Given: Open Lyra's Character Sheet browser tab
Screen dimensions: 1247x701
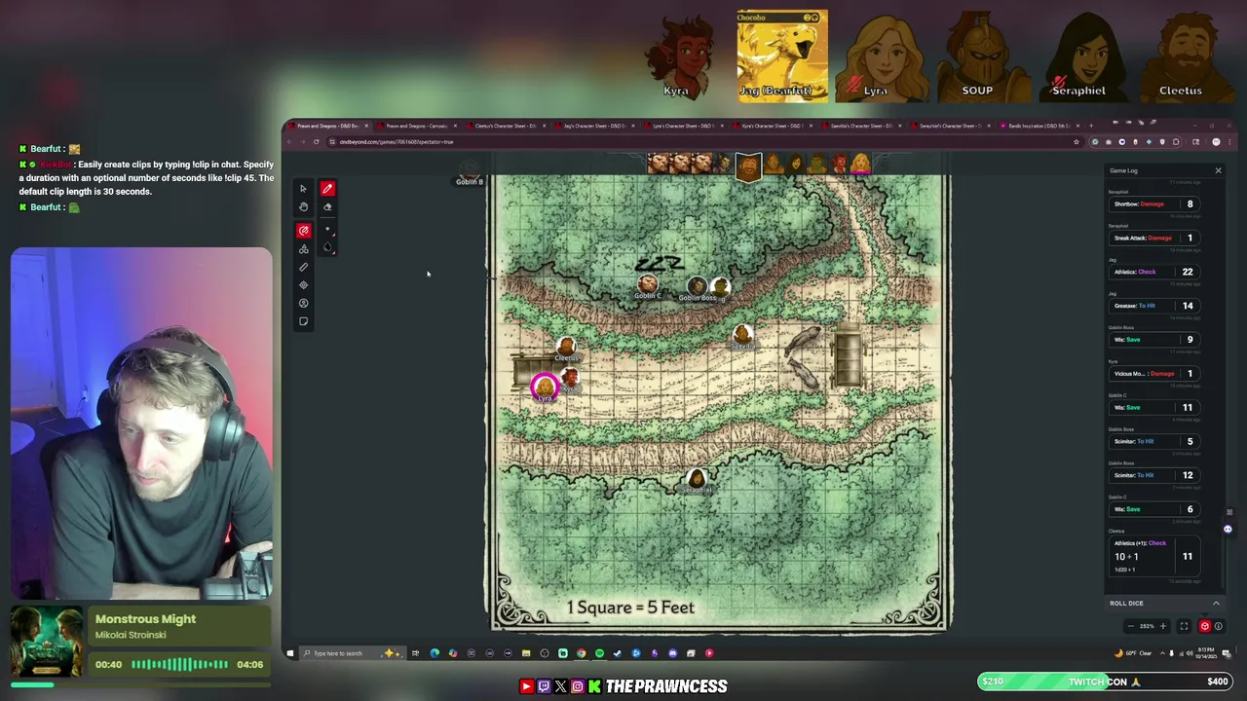Looking at the screenshot, I should pyautogui.click(x=682, y=126).
